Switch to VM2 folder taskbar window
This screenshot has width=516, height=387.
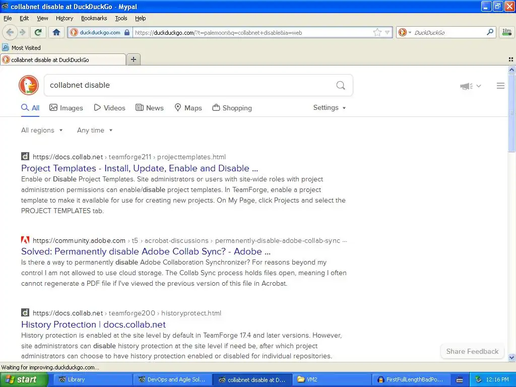[x=332, y=379]
